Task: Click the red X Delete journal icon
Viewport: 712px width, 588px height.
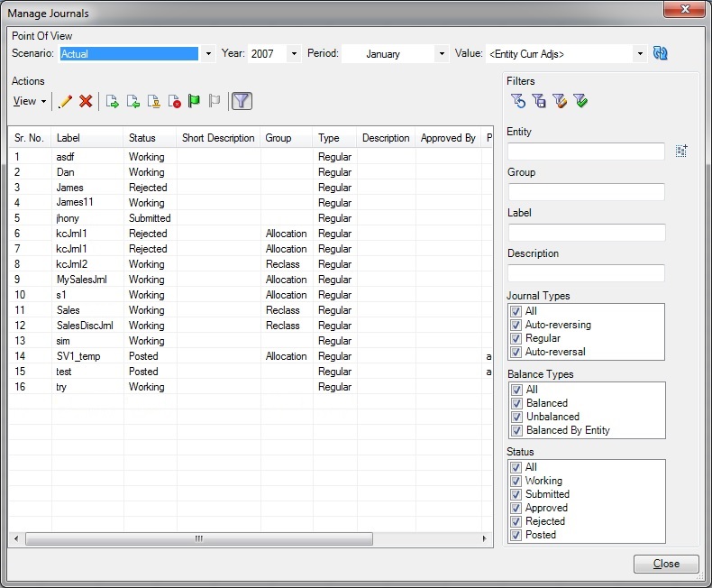Action: (x=86, y=102)
